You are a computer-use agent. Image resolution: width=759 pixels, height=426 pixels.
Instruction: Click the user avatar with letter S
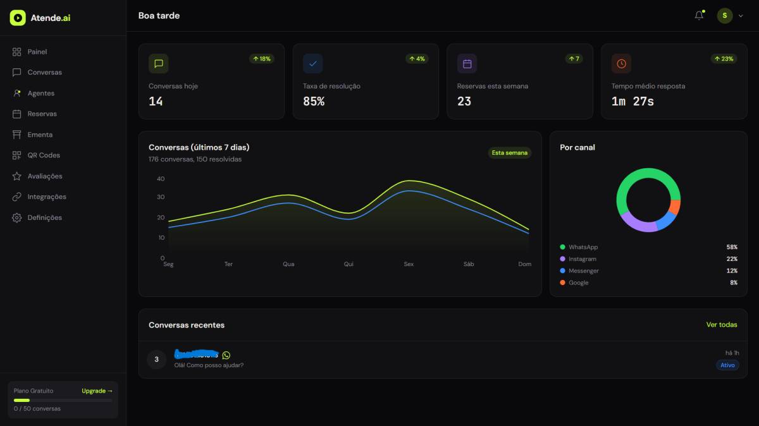pyautogui.click(x=725, y=16)
